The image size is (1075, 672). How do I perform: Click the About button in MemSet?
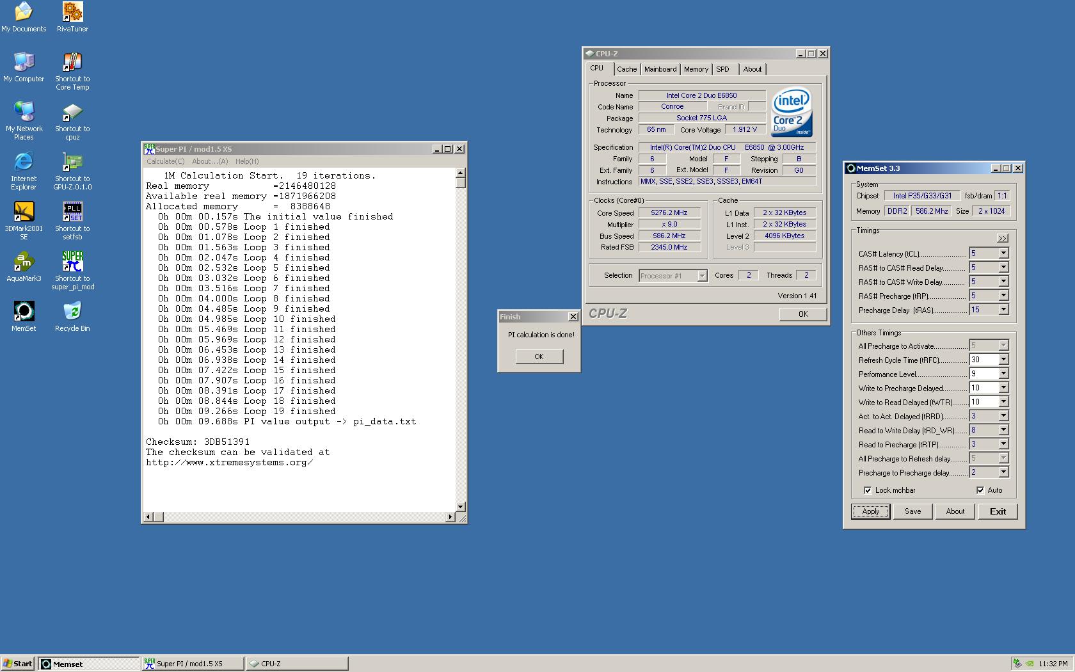pos(955,511)
